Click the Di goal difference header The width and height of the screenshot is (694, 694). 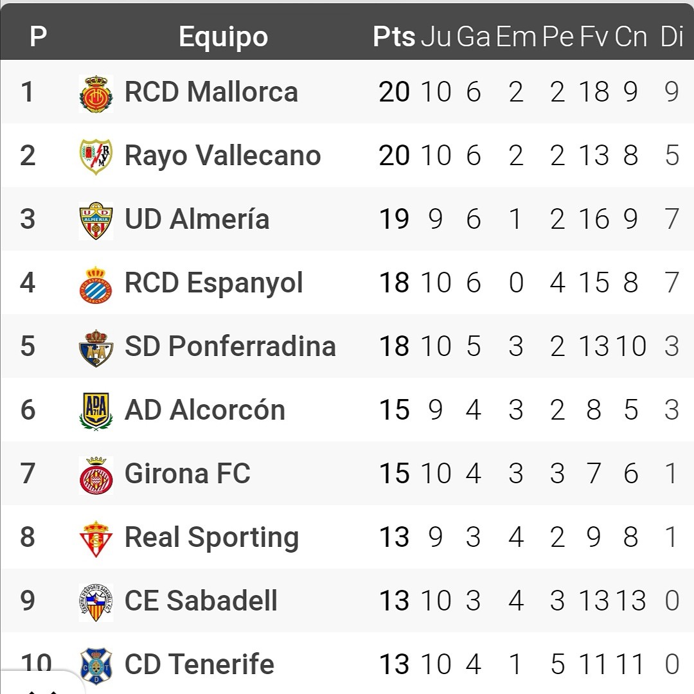click(x=672, y=36)
